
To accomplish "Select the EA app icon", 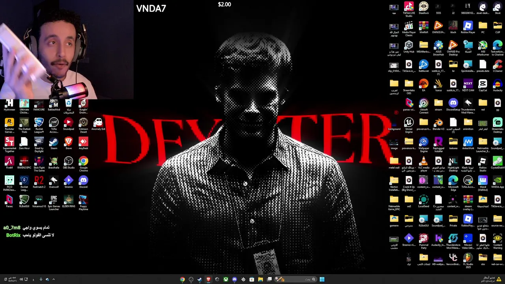I will coord(424,85).
